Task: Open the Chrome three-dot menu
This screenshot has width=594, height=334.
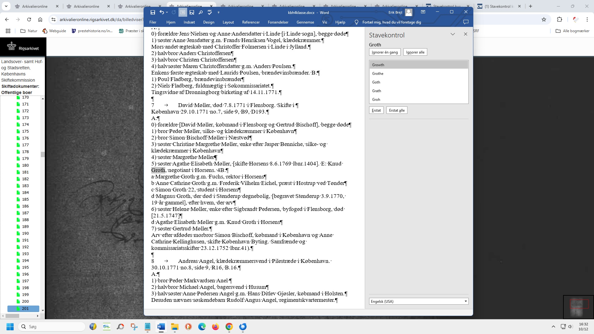Action: pos(587,19)
